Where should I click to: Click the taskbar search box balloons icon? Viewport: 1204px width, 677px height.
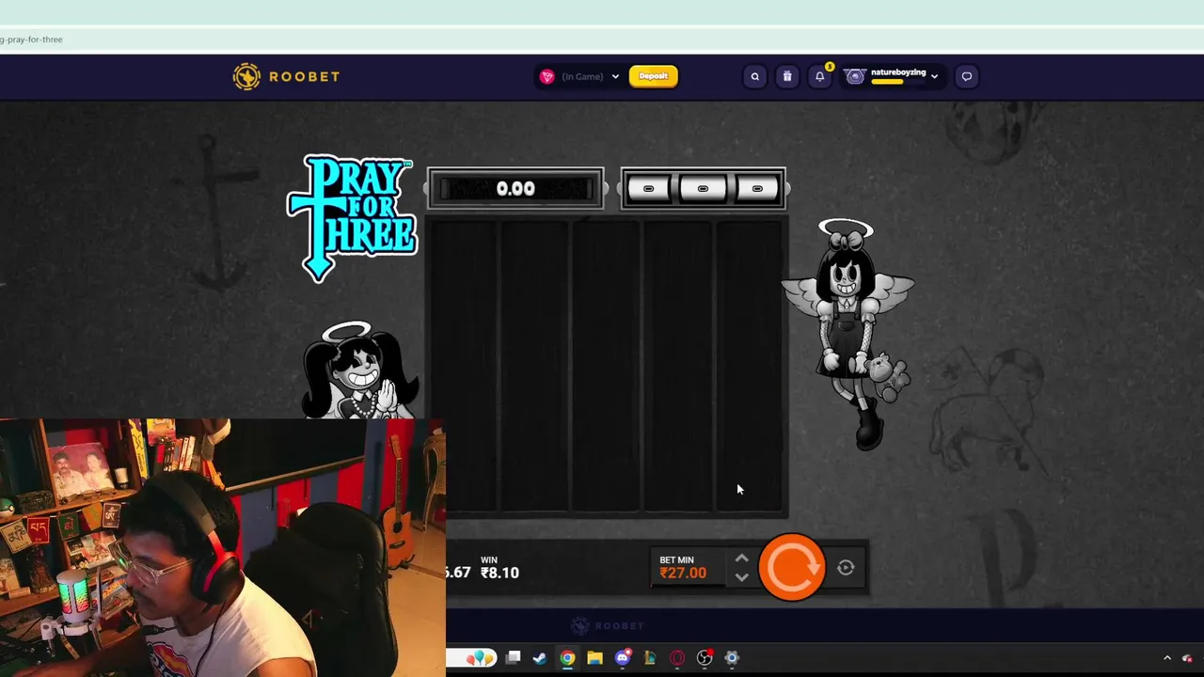click(x=479, y=658)
